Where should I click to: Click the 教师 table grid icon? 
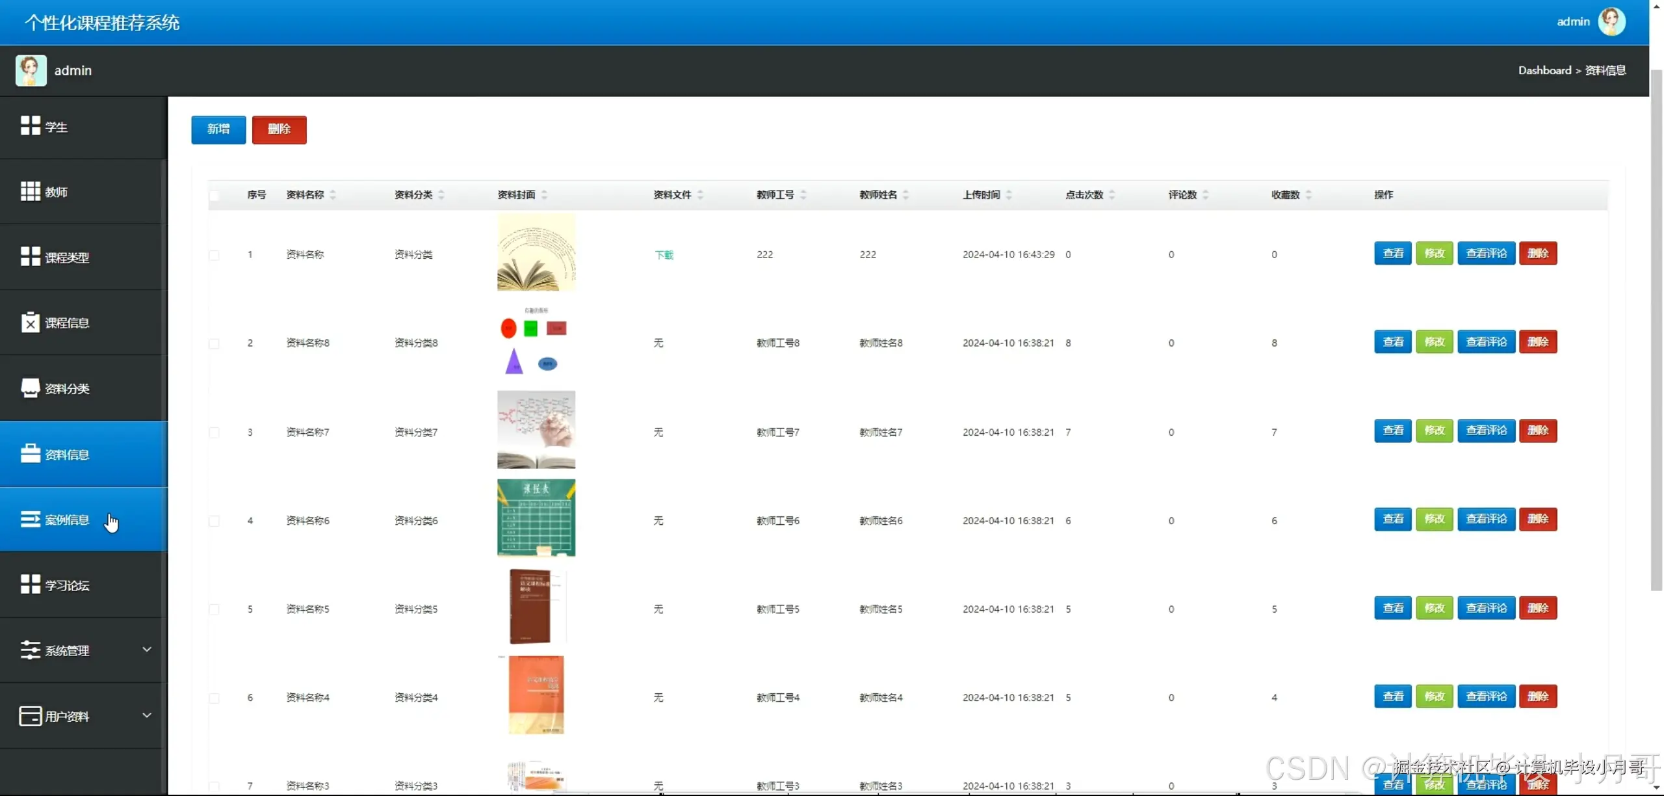click(x=30, y=191)
